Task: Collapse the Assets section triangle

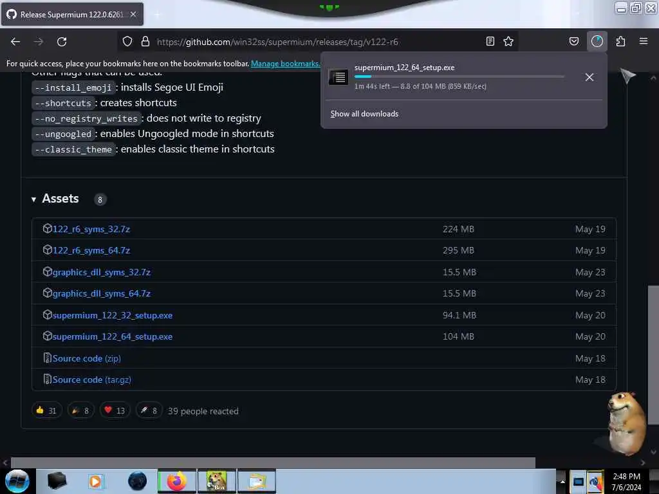Action: [x=33, y=199]
